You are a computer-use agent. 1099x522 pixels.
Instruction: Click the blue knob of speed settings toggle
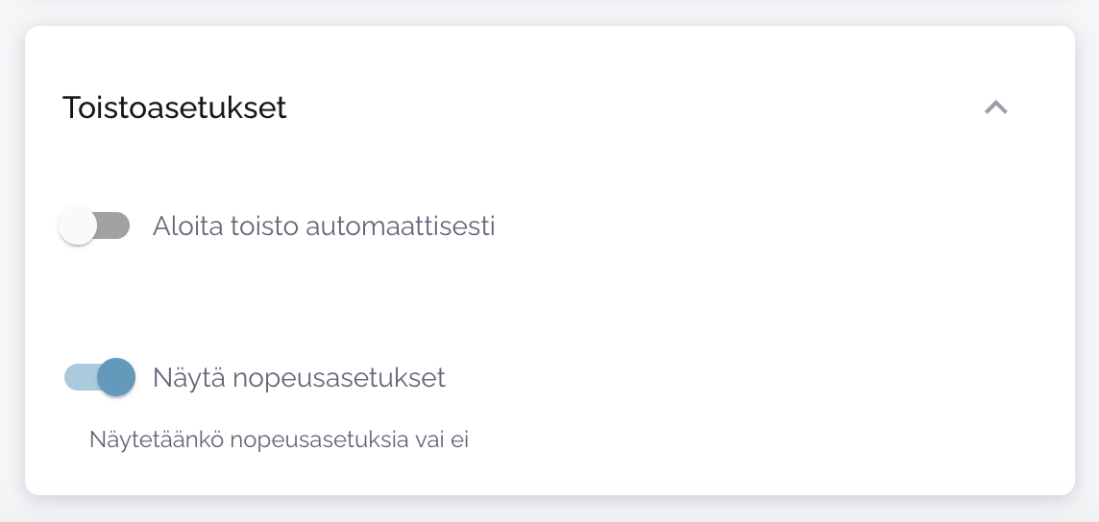pyautogui.click(x=116, y=377)
